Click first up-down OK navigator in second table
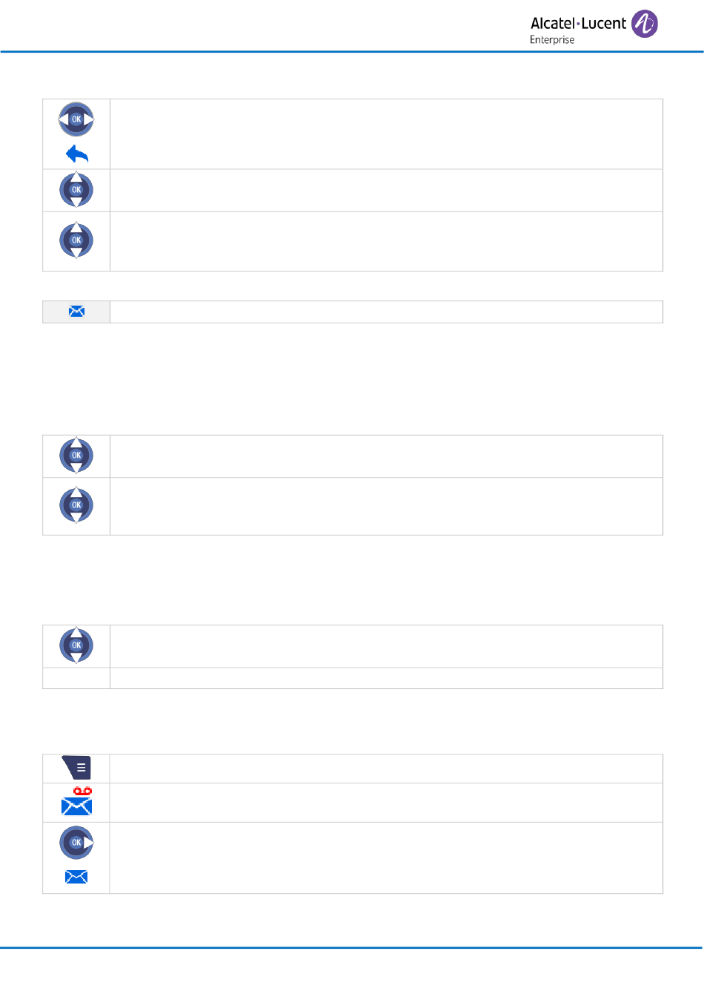Image resolution: width=704 pixels, height=997 pixels. click(76, 455)
